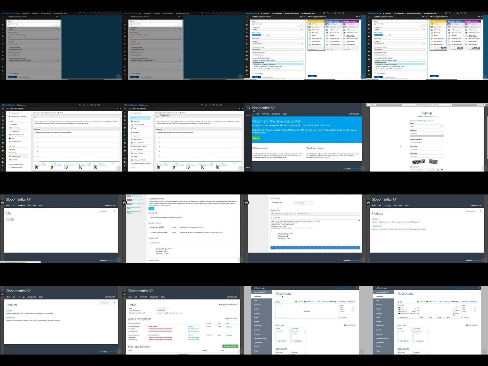Select Last 30 Days in the dashboard showing Loading

coord(342,302)
